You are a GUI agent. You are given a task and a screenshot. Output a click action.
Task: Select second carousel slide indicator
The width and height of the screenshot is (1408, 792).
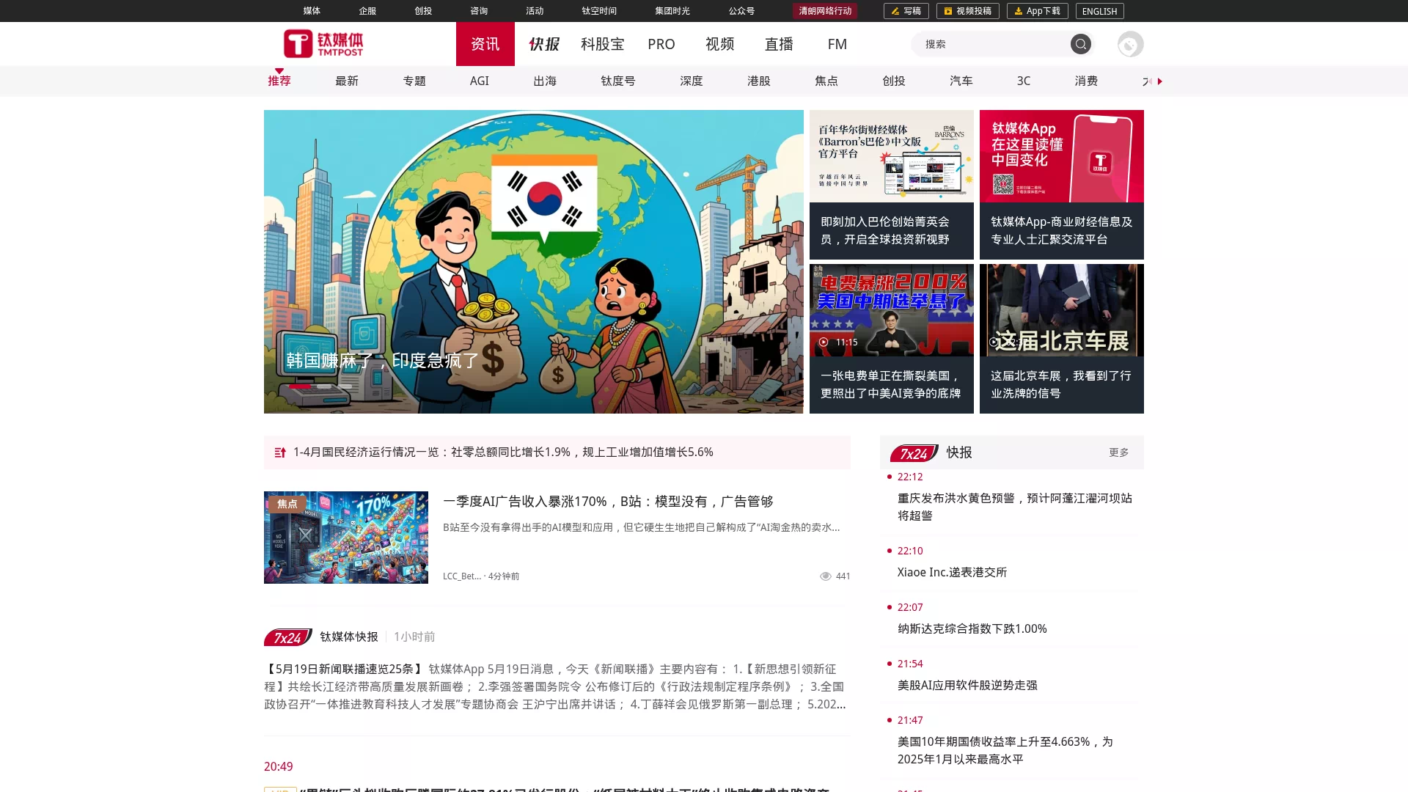[x=323, y=386]
